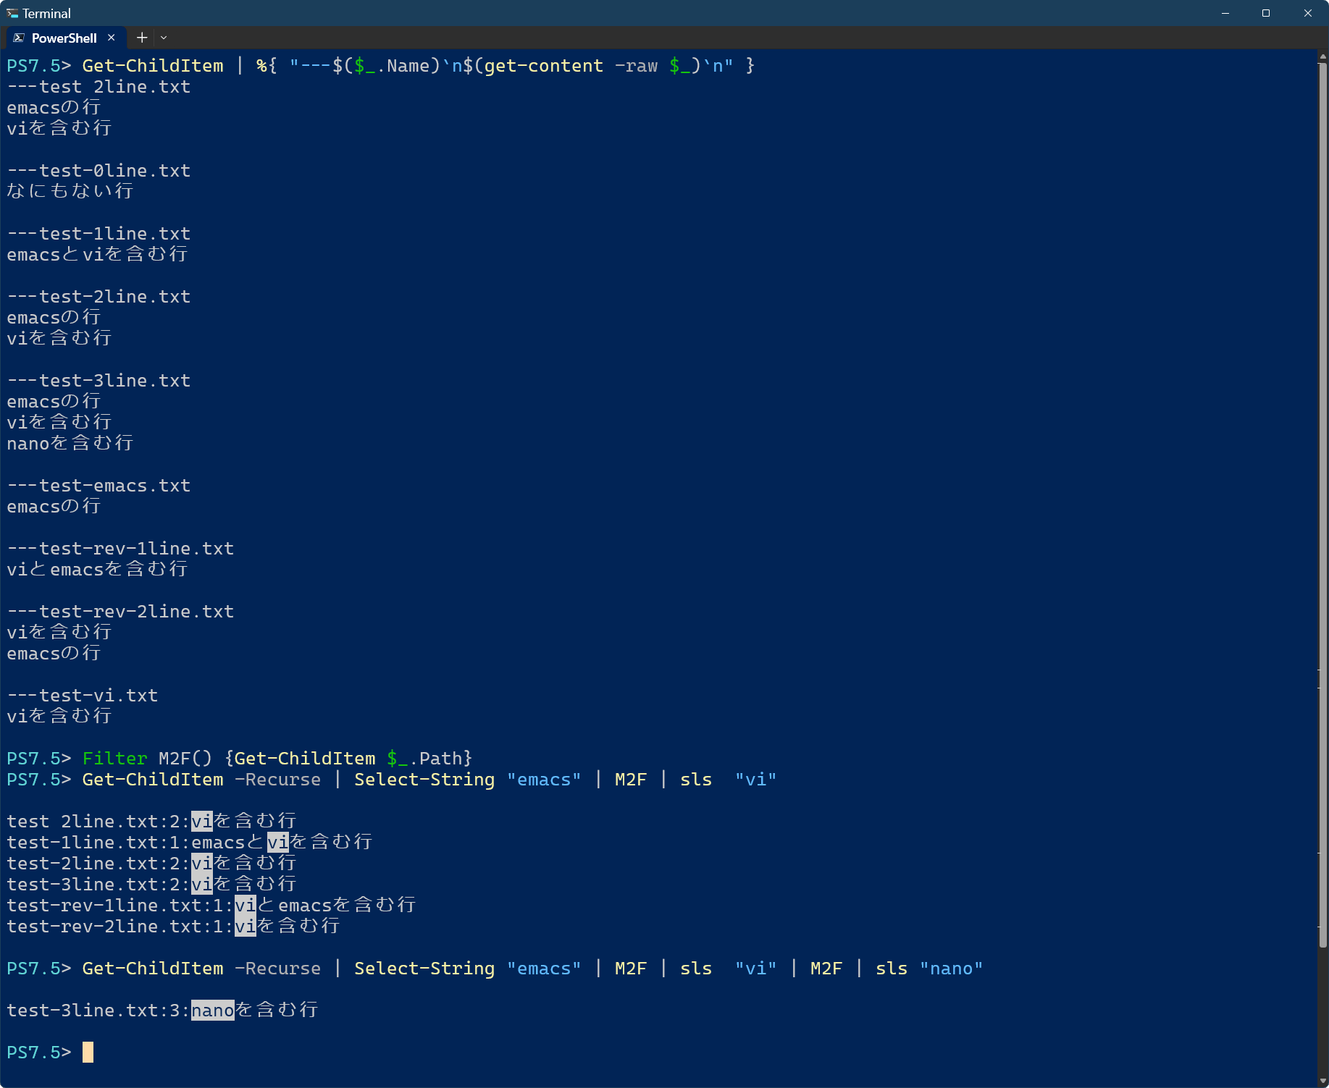Click the scrollbar up arrow
The width and height of the screenshot is (1329, 1088).
point(1323,56)
